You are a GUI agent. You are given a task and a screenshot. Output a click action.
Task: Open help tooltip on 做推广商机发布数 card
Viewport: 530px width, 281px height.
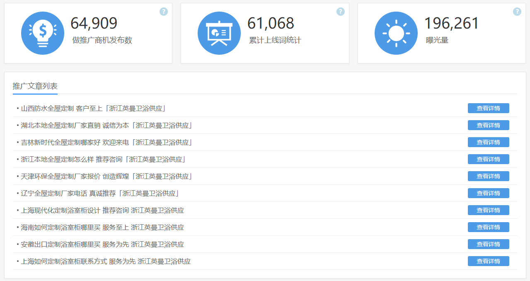(164, 12)
